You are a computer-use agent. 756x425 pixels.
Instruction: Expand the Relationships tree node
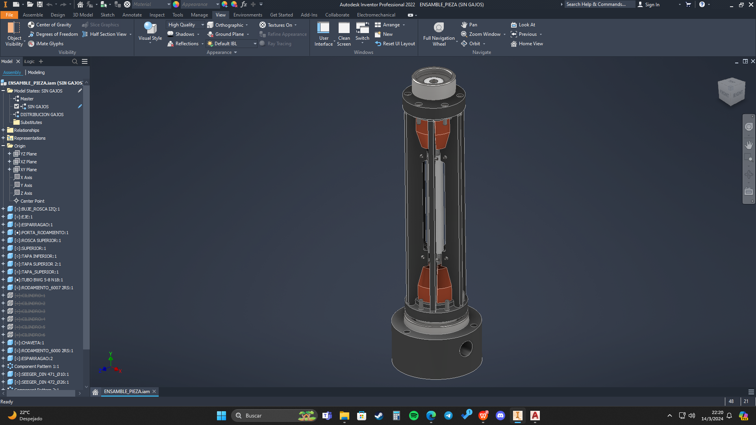coord(3,130)
